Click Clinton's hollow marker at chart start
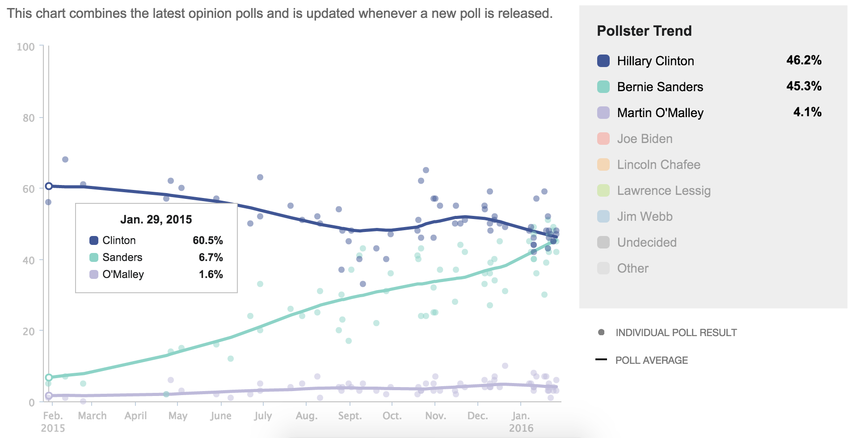 click(x=49, y=186)
